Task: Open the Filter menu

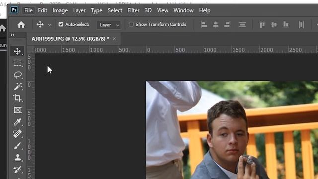Action: [x=133, y=10]
